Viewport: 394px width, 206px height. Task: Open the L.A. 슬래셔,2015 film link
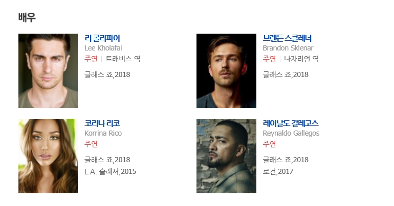point(111,171)
